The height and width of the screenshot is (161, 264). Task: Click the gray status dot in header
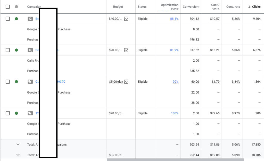[16, 7]
